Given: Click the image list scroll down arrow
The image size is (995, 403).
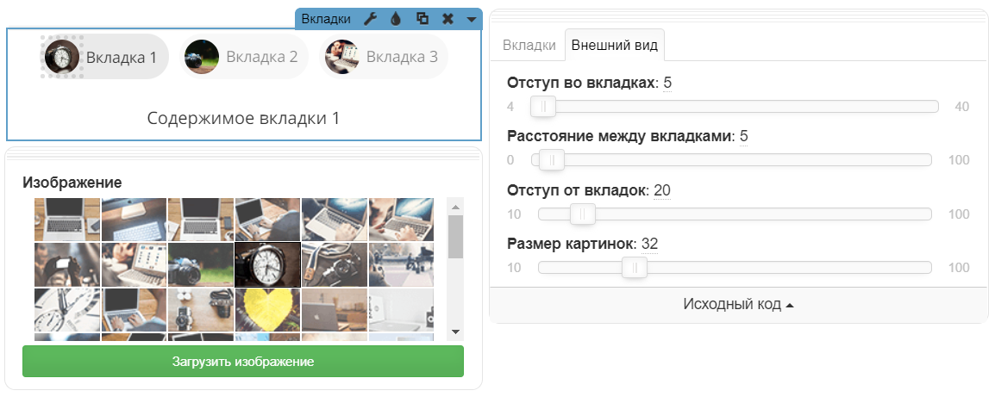Looking at the screenshot, I should (456, 332).
